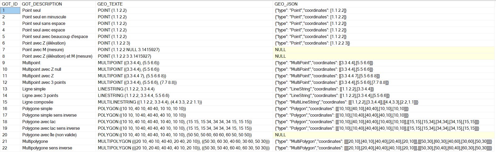Select the LINESTRING GEO_TEXTE cell in row 14
The image size is (496, 152).
pos(133,96)
